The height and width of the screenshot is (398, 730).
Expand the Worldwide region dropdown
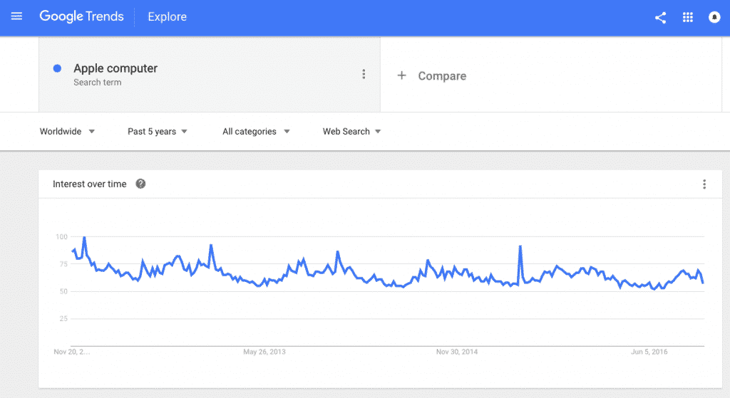pyautogui.click(x=67, y=132)
